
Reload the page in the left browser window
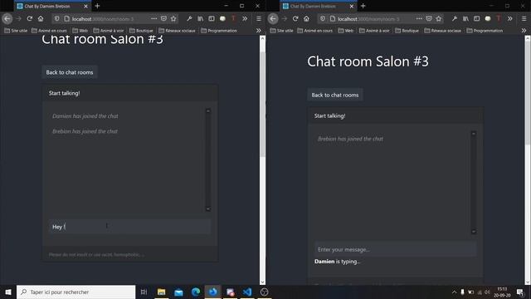(30, 18)
